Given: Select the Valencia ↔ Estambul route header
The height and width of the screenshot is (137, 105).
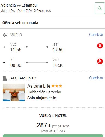Looking at the screenshot, I should tap(19, 5).
